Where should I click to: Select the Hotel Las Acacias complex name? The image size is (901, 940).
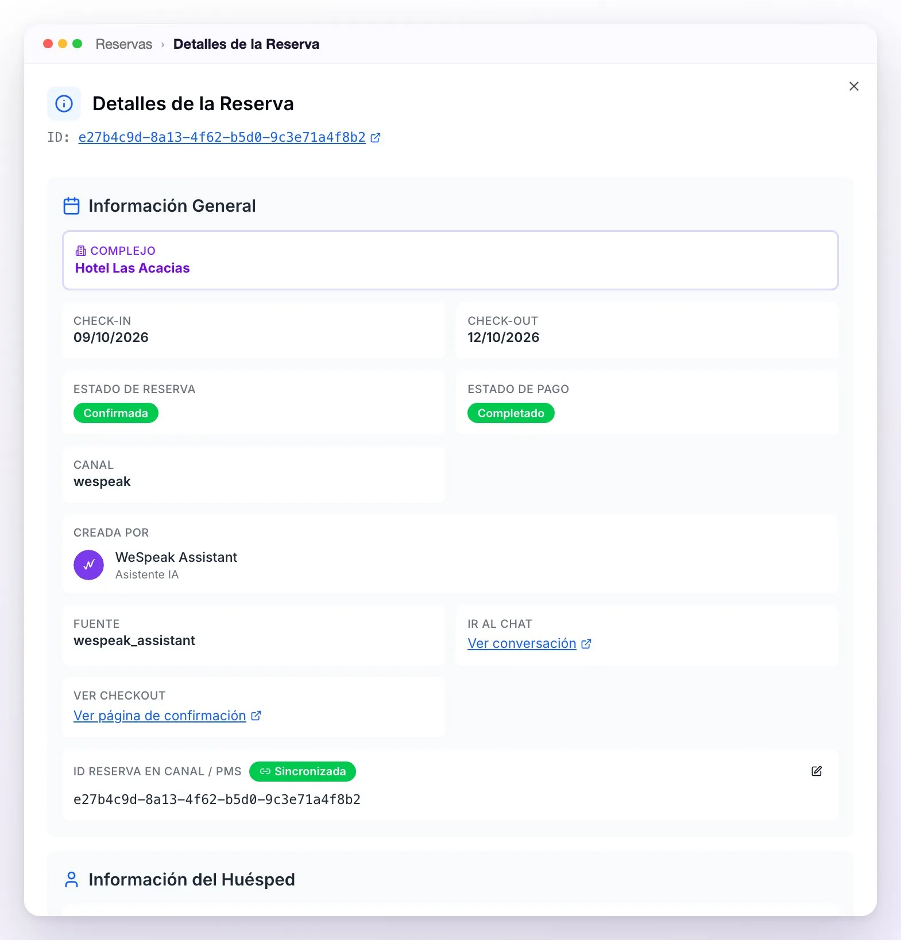click(x=132, y=268)
